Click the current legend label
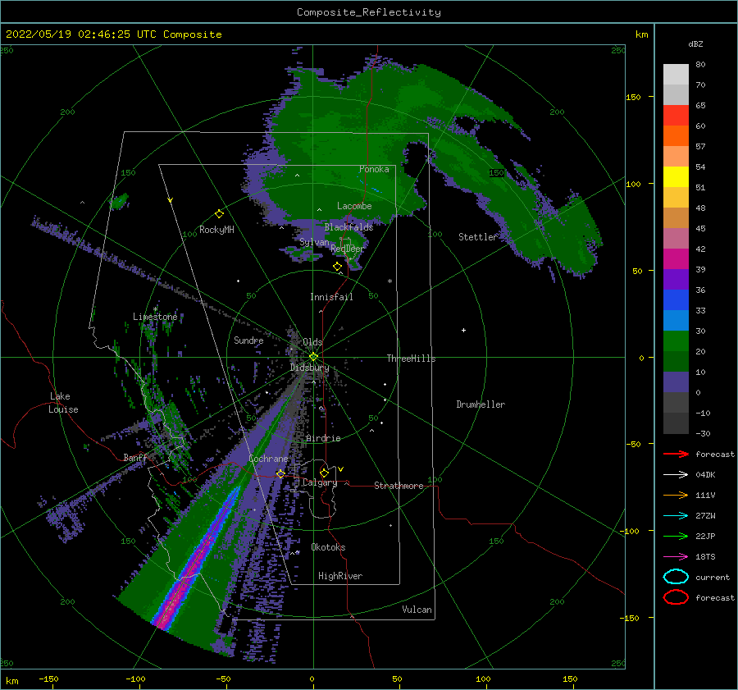Image resolution: width=738 pixels, height=690 pixels. click(x=713, y=577)
